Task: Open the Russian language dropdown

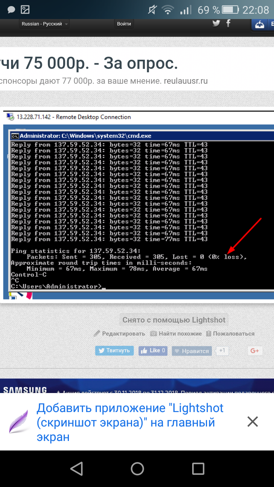Action: [45, 24]
